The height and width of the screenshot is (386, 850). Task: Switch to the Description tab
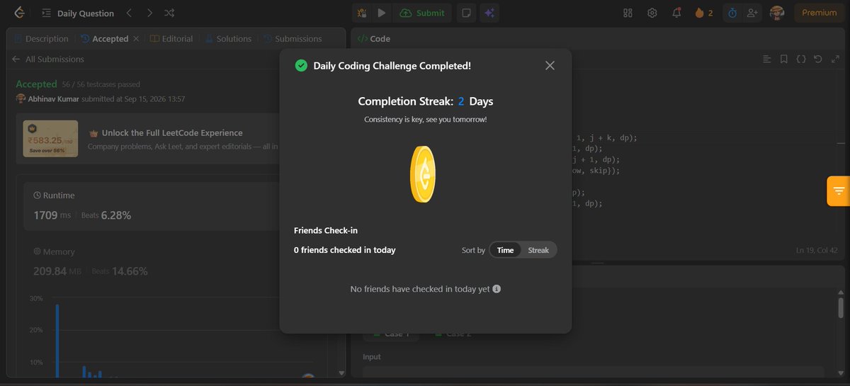pyautogui.click(x=41, y=39)
